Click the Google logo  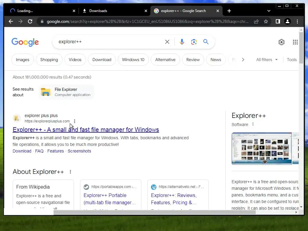25,42
